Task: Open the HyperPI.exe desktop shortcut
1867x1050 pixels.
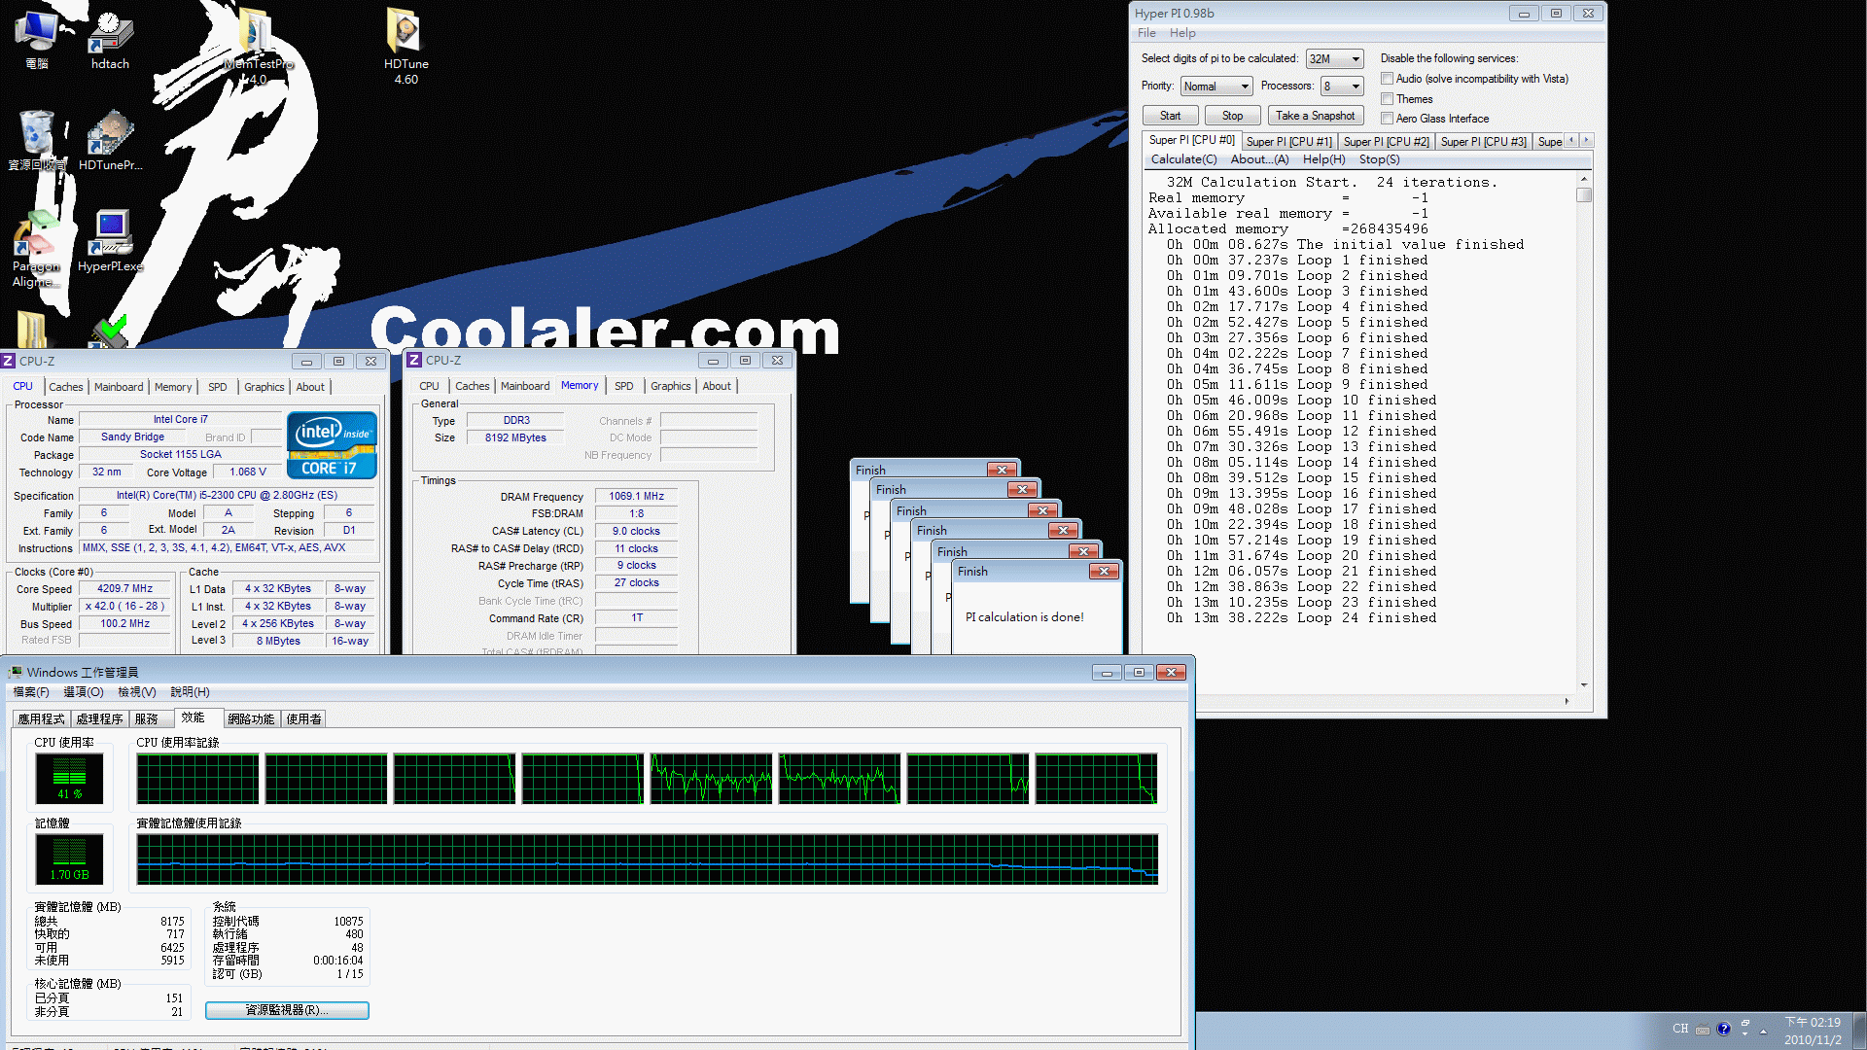Action: click(110, 241)
